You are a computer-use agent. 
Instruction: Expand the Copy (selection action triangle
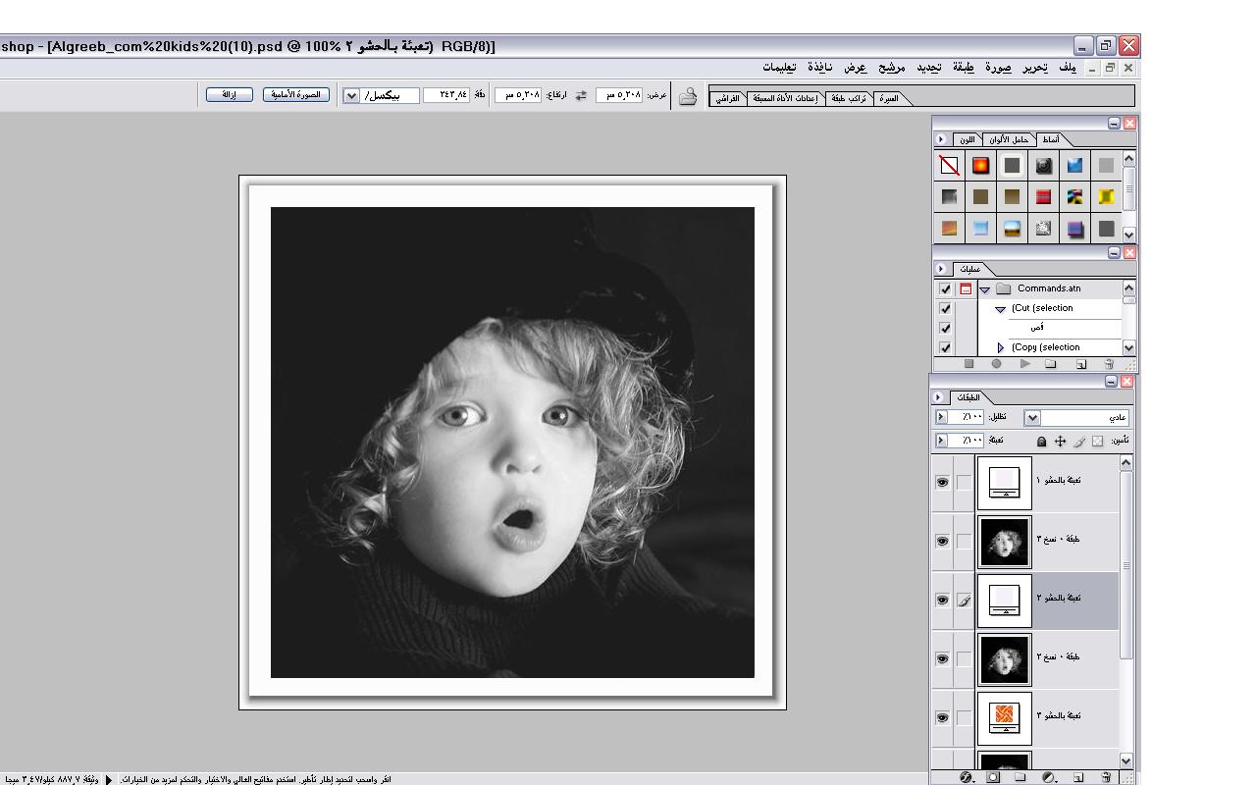[x=1000, y=347]
